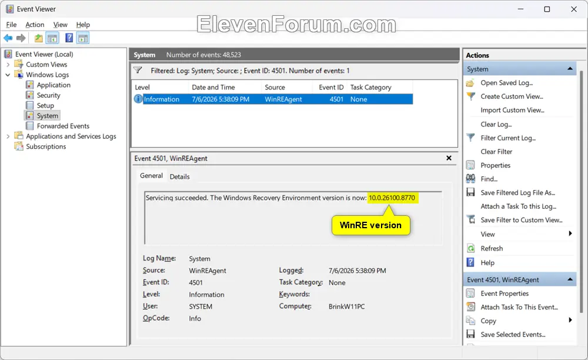
Task: Click Import Custom View action
Action: pos(512,110)
